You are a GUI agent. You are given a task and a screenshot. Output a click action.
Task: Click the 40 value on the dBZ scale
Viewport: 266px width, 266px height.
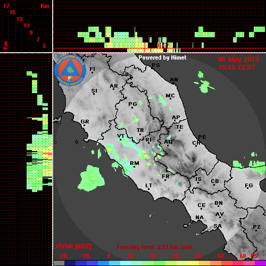point(197,256)
